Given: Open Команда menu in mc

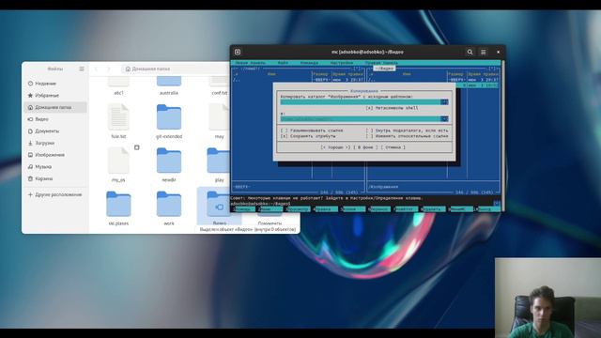Looking at the screenshot, I should pos(309,63).
